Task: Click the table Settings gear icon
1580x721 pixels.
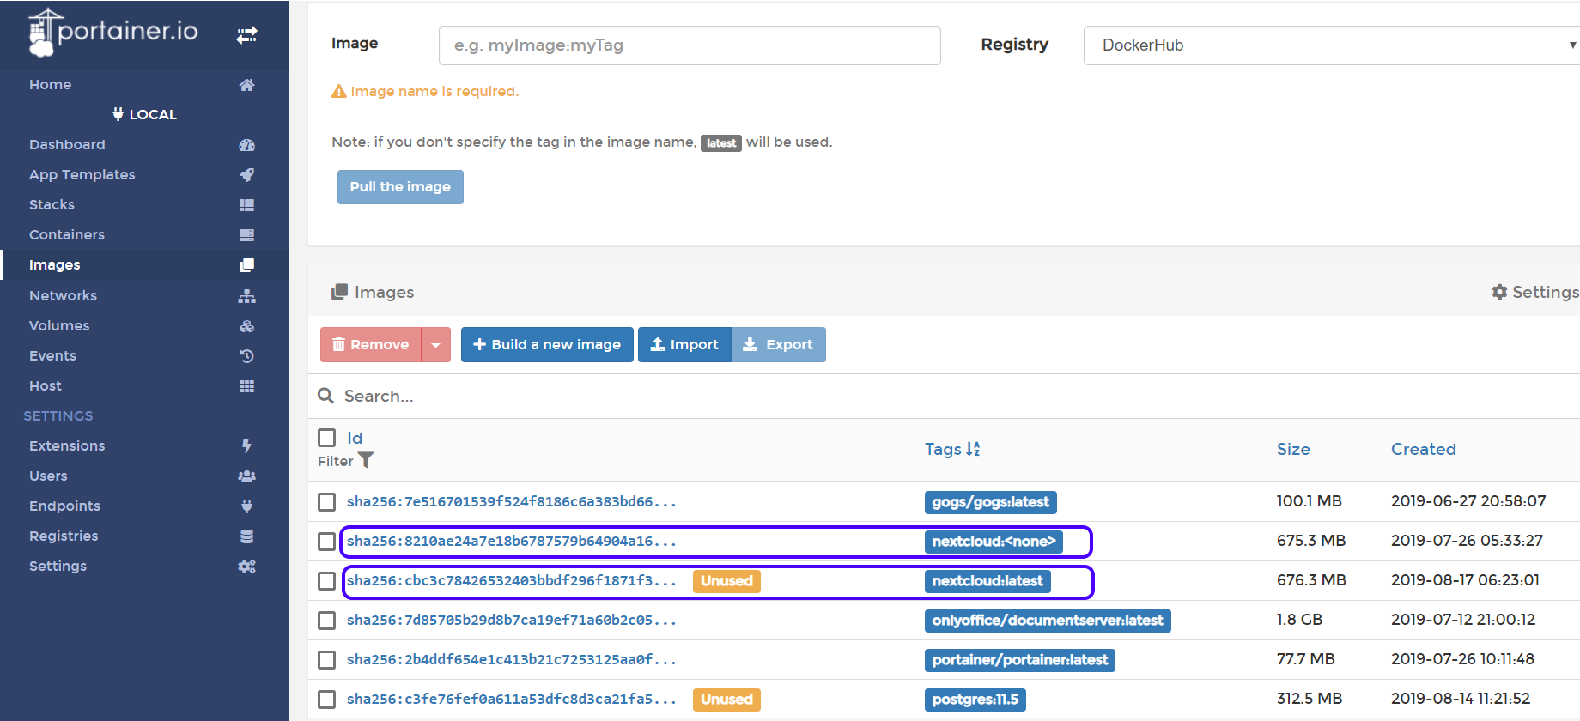Action: [x=1499, y=292]
